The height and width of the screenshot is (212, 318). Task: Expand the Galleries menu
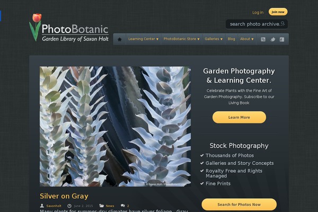coord(214,39)
